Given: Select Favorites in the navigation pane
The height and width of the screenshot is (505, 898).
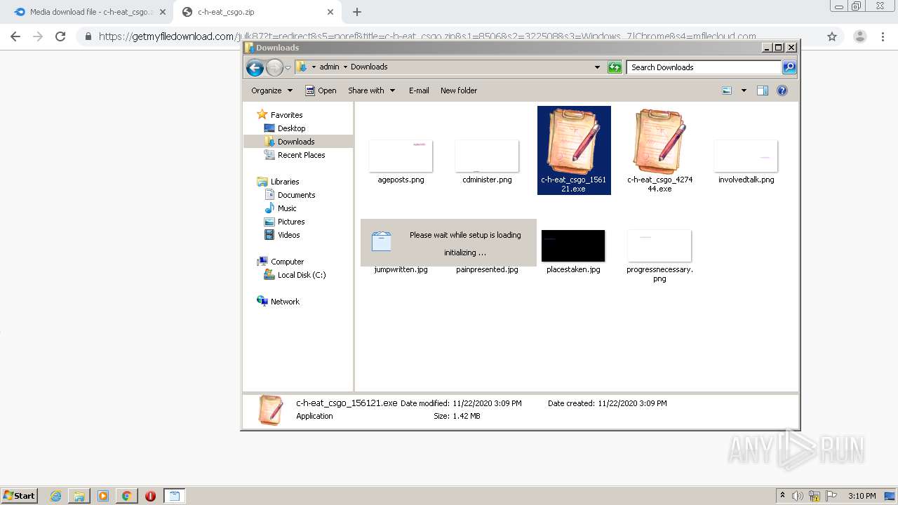Looking at the screenshot, I should pyautogui.click(x=280, y=115).
